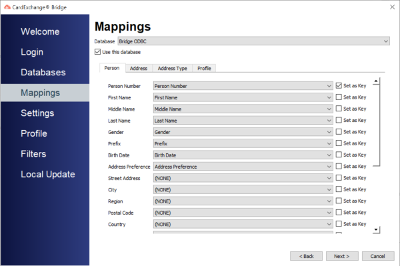This screenshot has height=266, width=400.
Task: Select the Profile tab in mappings
Action: (204, 69)
